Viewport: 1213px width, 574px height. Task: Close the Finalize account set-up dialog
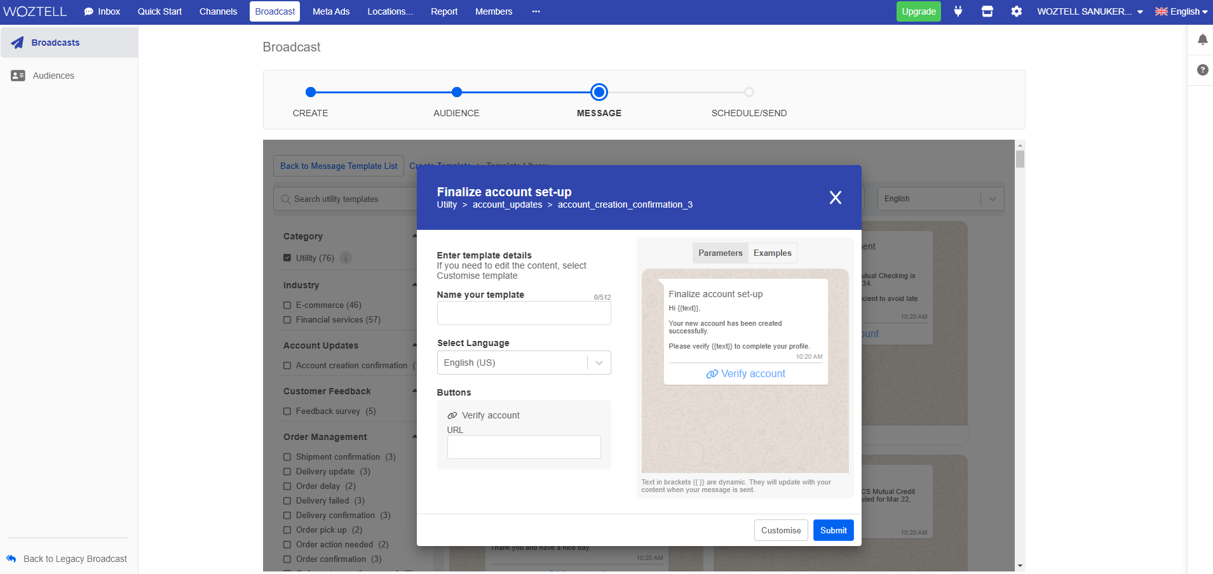[835, 197]
